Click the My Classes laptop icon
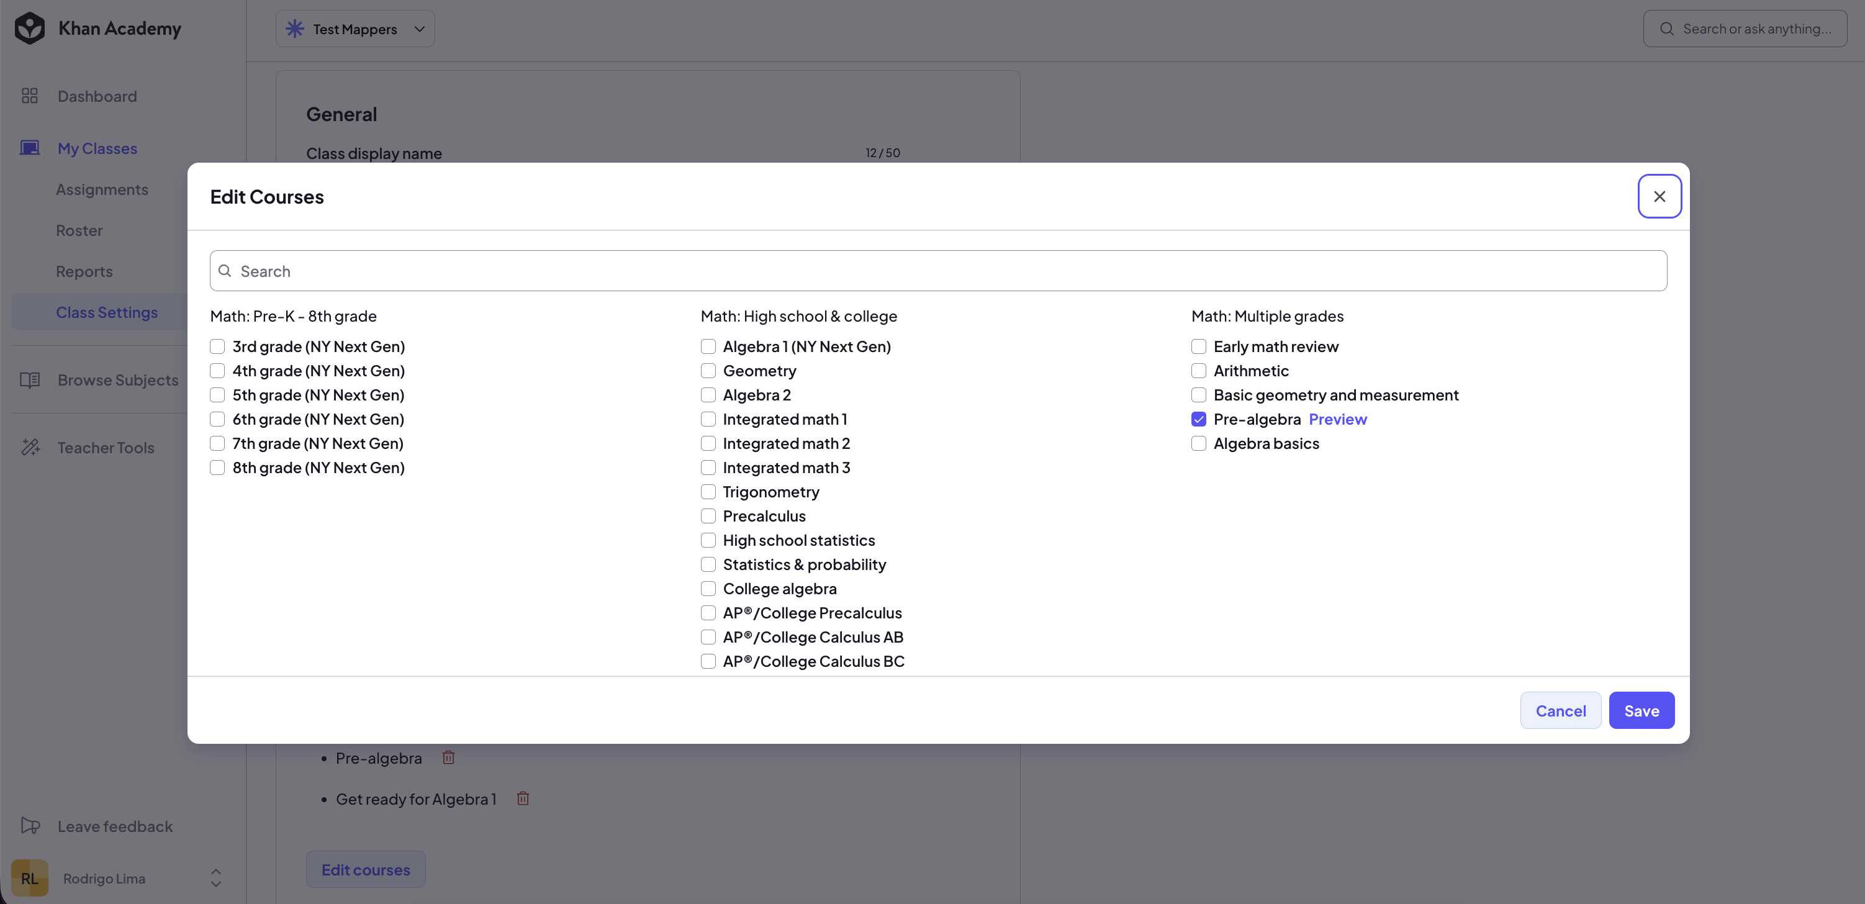Image resolution: width=1865 pixels, height=904 pixels. point(30,148)
